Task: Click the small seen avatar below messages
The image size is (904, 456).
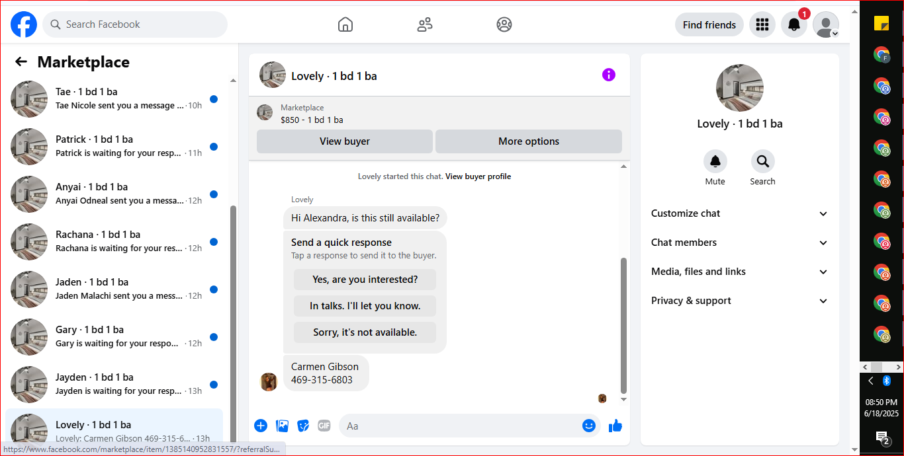Action: (x=602, y=399)
